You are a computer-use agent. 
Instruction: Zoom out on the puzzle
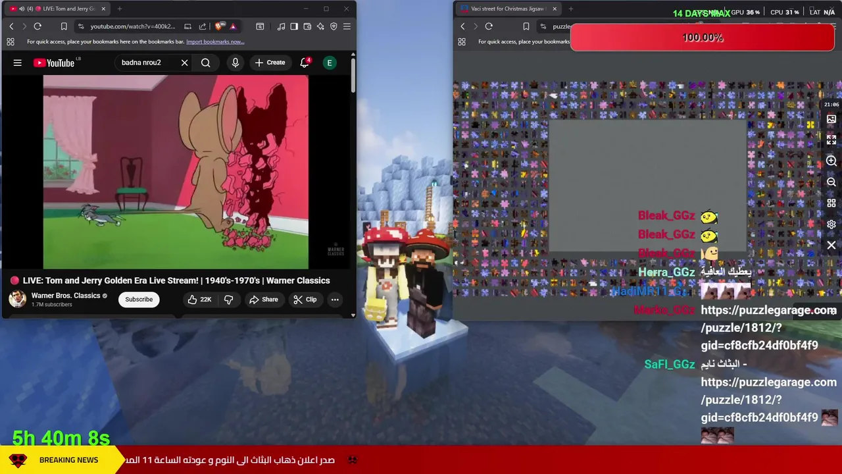(831, 182)
